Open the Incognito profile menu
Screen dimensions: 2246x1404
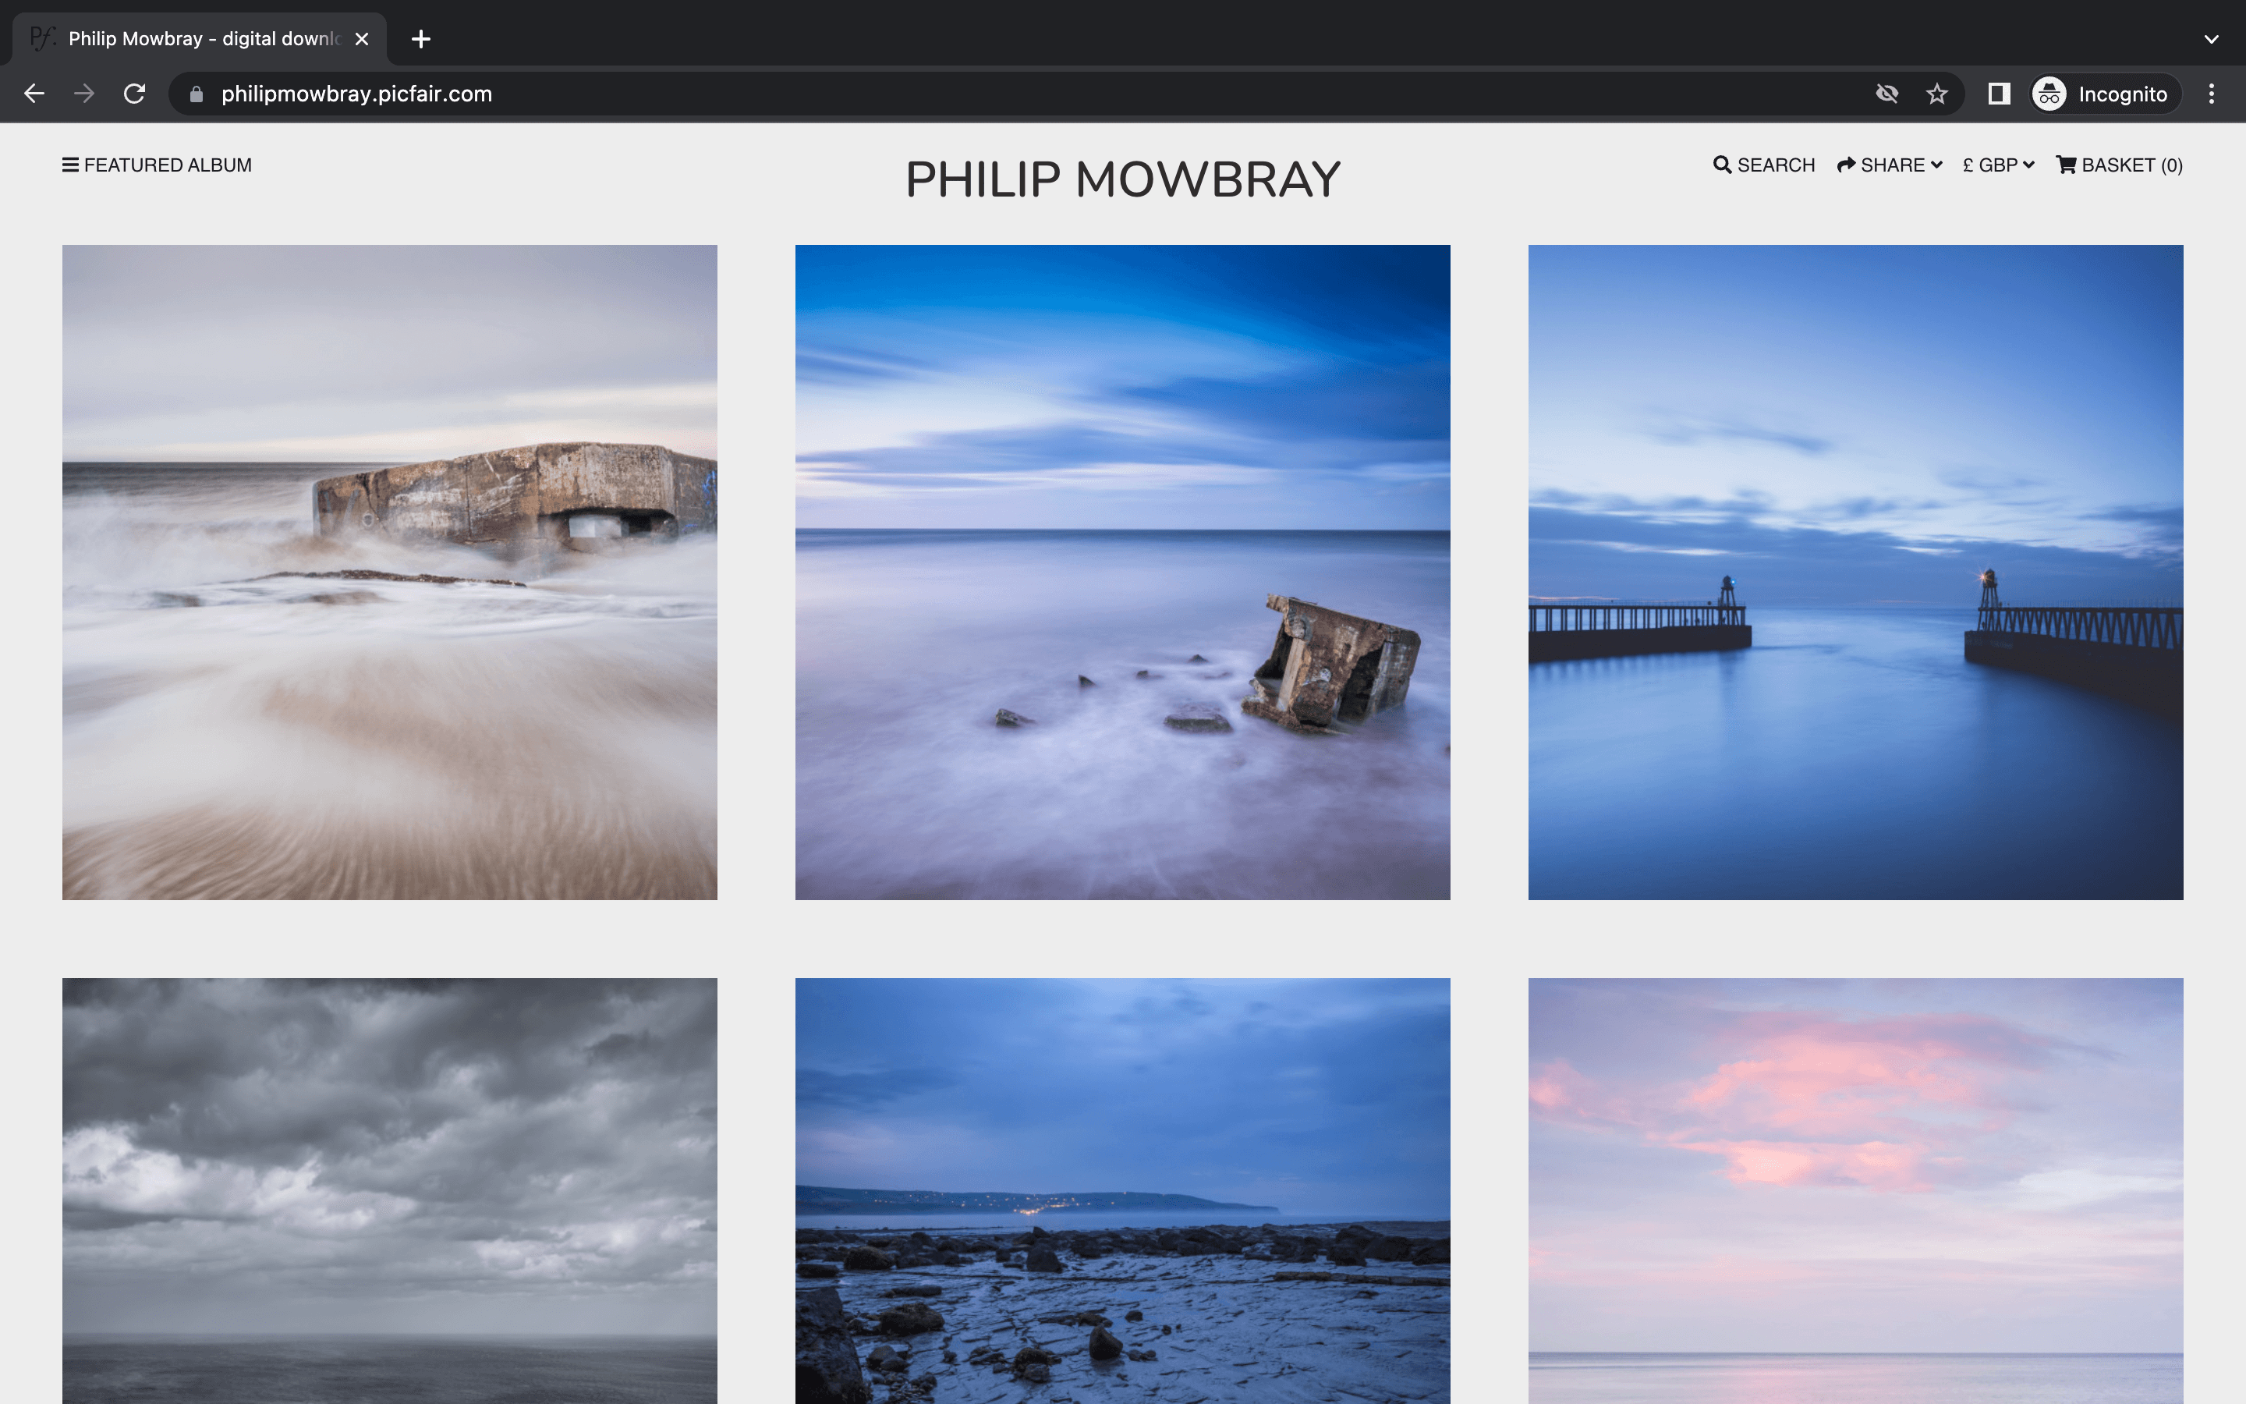[x=2105, y=94]
